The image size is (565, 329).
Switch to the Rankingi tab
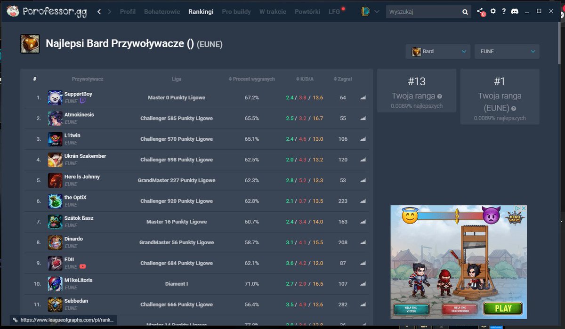[x=201, y=12]
